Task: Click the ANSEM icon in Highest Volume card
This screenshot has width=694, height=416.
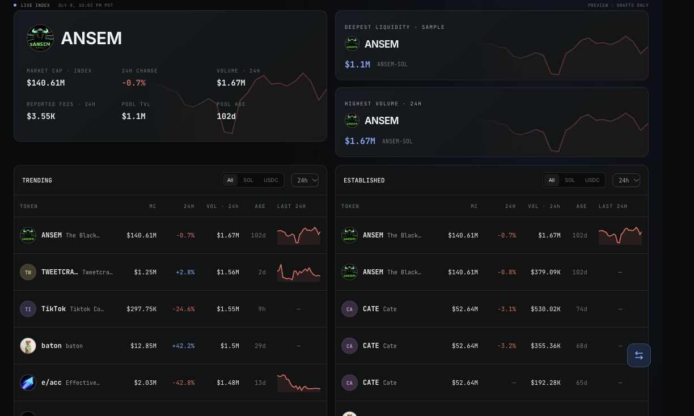Action: pyautogui.click(x=352, y=120)
